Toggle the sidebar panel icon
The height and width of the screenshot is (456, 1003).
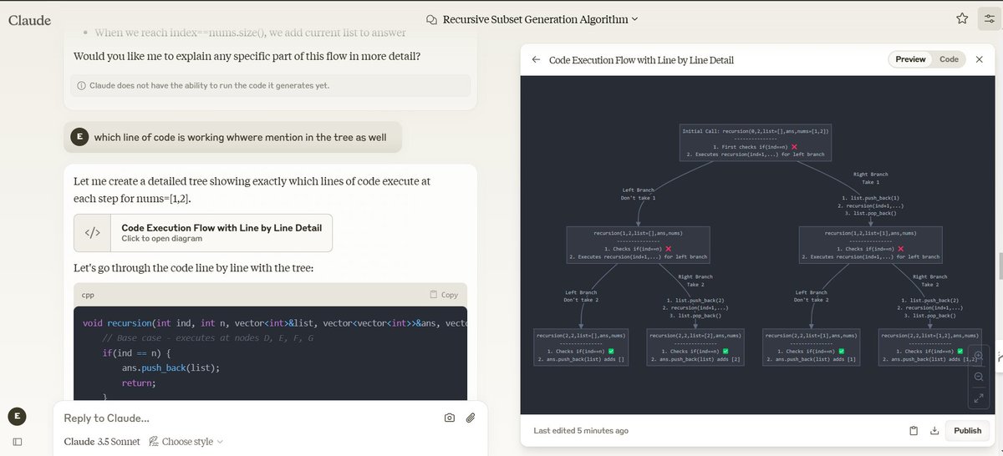(x=18, y=442)
